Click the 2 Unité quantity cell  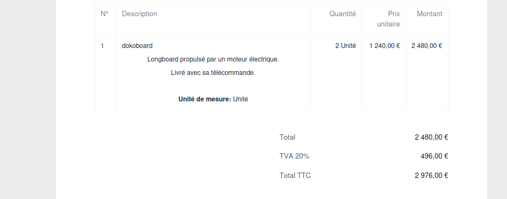point(346,46)
